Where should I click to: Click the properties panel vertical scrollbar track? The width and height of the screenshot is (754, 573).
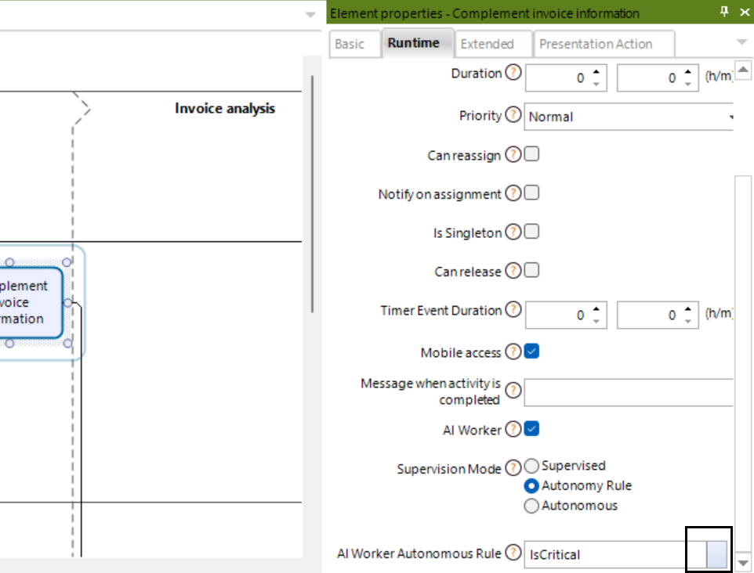pos(744,364)
